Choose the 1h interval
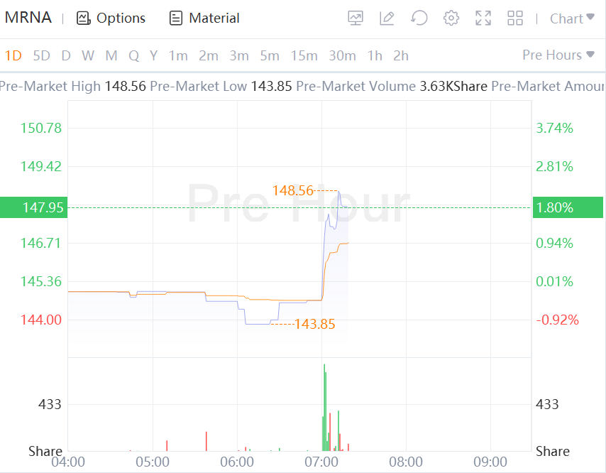The height and width of the screenshot is (473, 606). 375,55
